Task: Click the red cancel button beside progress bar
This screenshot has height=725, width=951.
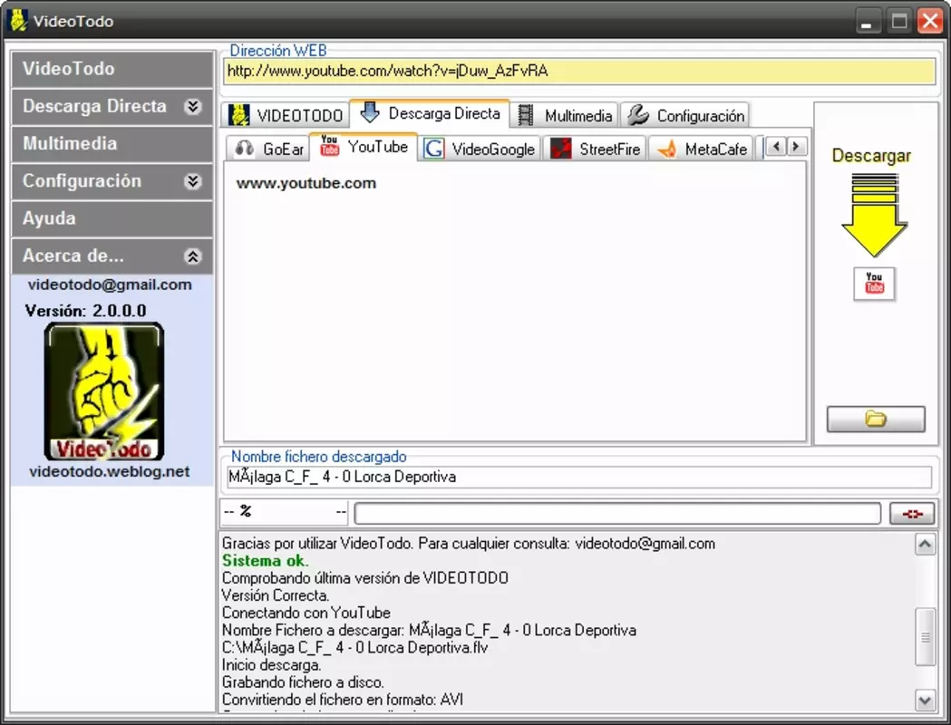Action: pos(912,514)
